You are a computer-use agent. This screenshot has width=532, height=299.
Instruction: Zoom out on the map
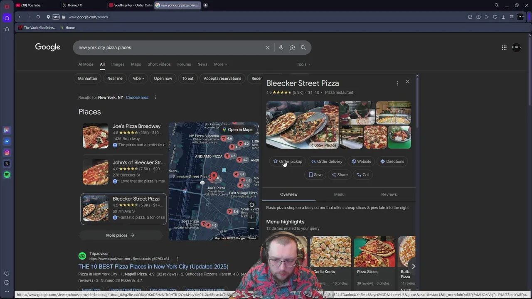[251, 228]
